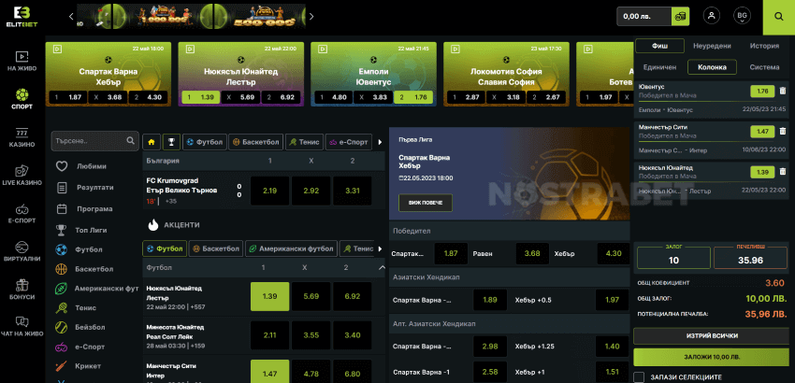Open the BG language selector
The image size is (795, 383).
pyautogui.click(x=742, y=16)
